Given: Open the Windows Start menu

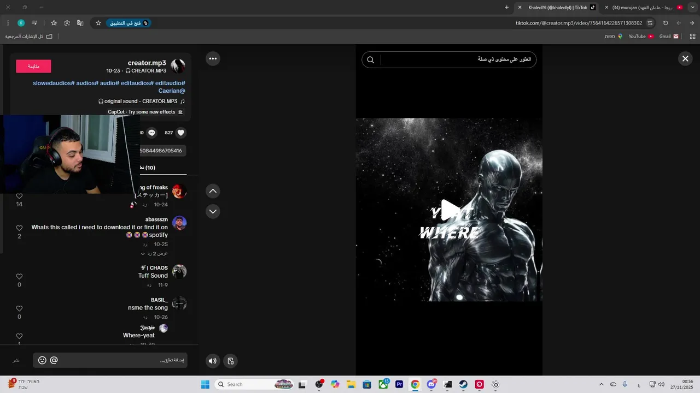Looking at the screenshot, I should coord(205,384).
